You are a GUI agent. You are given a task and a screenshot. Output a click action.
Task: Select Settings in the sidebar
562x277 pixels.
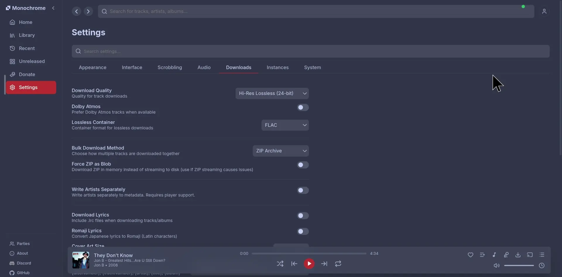point(31,88)
